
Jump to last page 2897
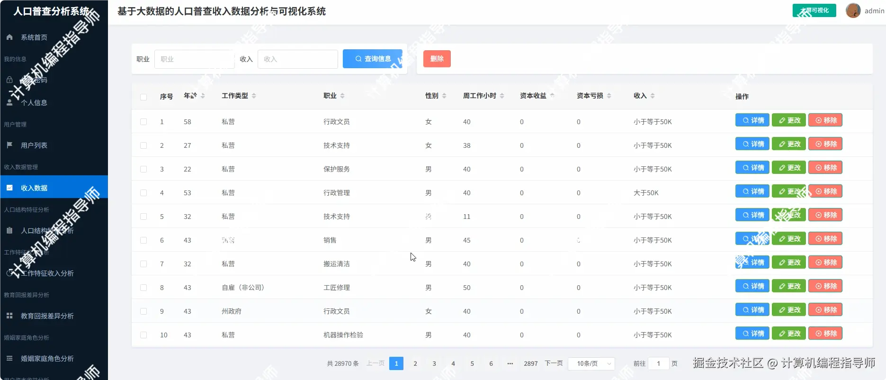coord(531,363)
